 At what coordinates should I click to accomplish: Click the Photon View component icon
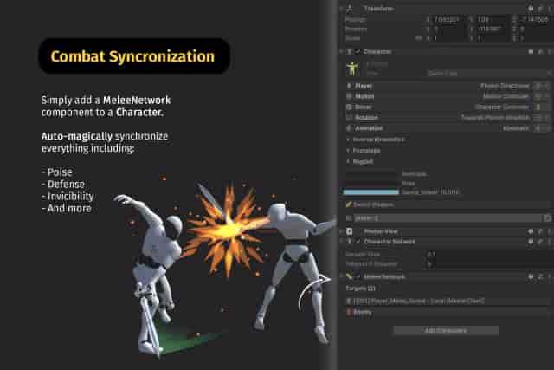click(x=349, y=231)
